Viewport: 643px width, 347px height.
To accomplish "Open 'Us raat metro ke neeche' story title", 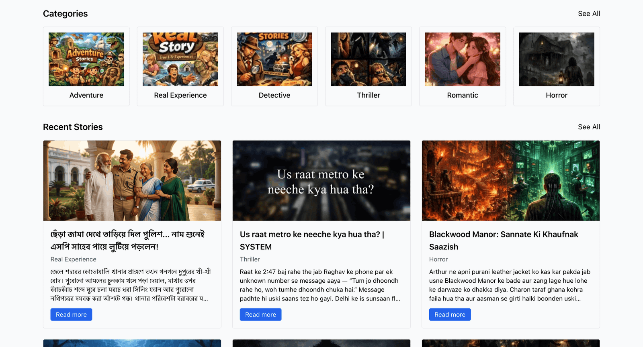I will 312,240.
